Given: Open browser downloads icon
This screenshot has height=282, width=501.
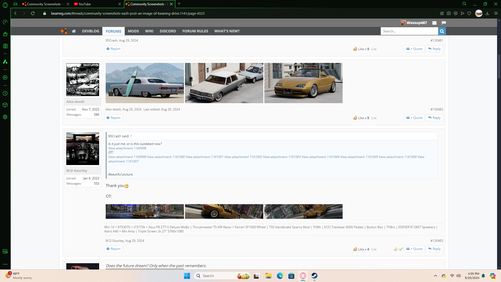Looking at the screenshot, I should (x=487, y=13).
